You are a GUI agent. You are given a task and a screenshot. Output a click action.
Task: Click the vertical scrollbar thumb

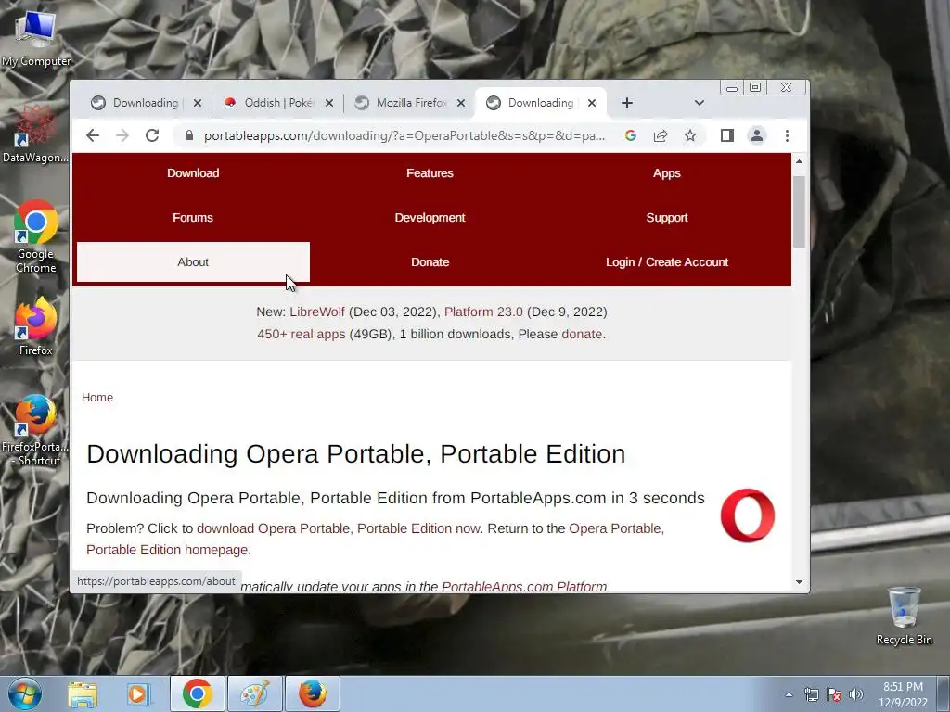click(x=799, y=212)
